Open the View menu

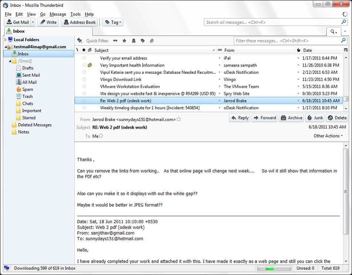(31, 14)
